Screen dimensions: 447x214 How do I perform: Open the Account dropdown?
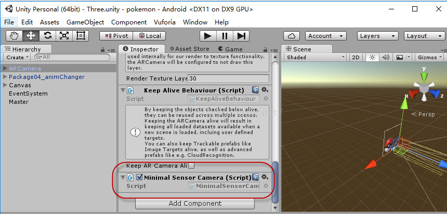tap(326, 36)
